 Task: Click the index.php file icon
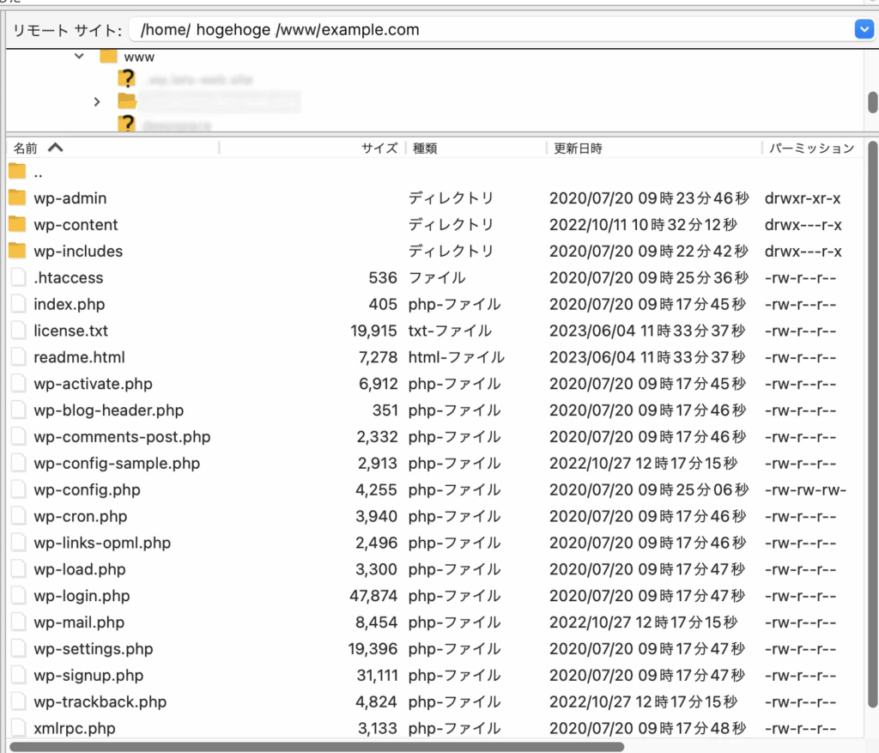point(19,304)
